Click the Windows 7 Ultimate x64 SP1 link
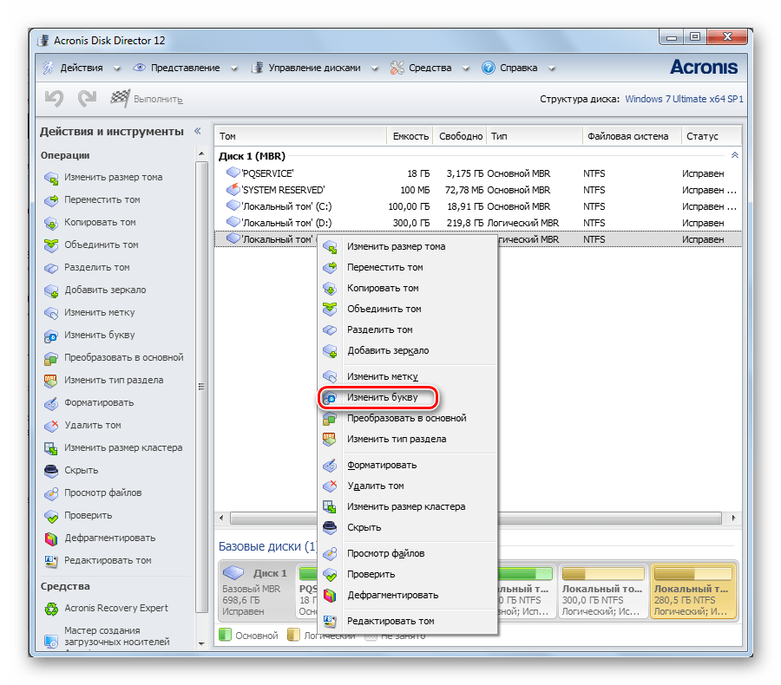This screenshot has height=685, width=781. (684, 100)
